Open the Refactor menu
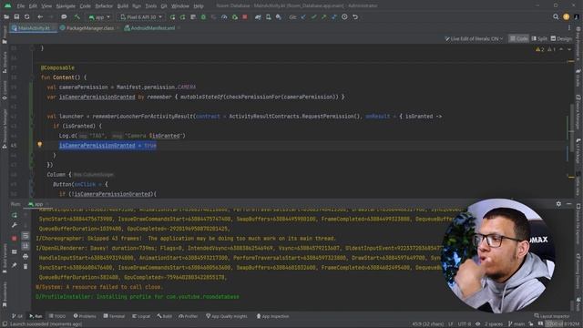The image size is (583, 328). [104, 6]
